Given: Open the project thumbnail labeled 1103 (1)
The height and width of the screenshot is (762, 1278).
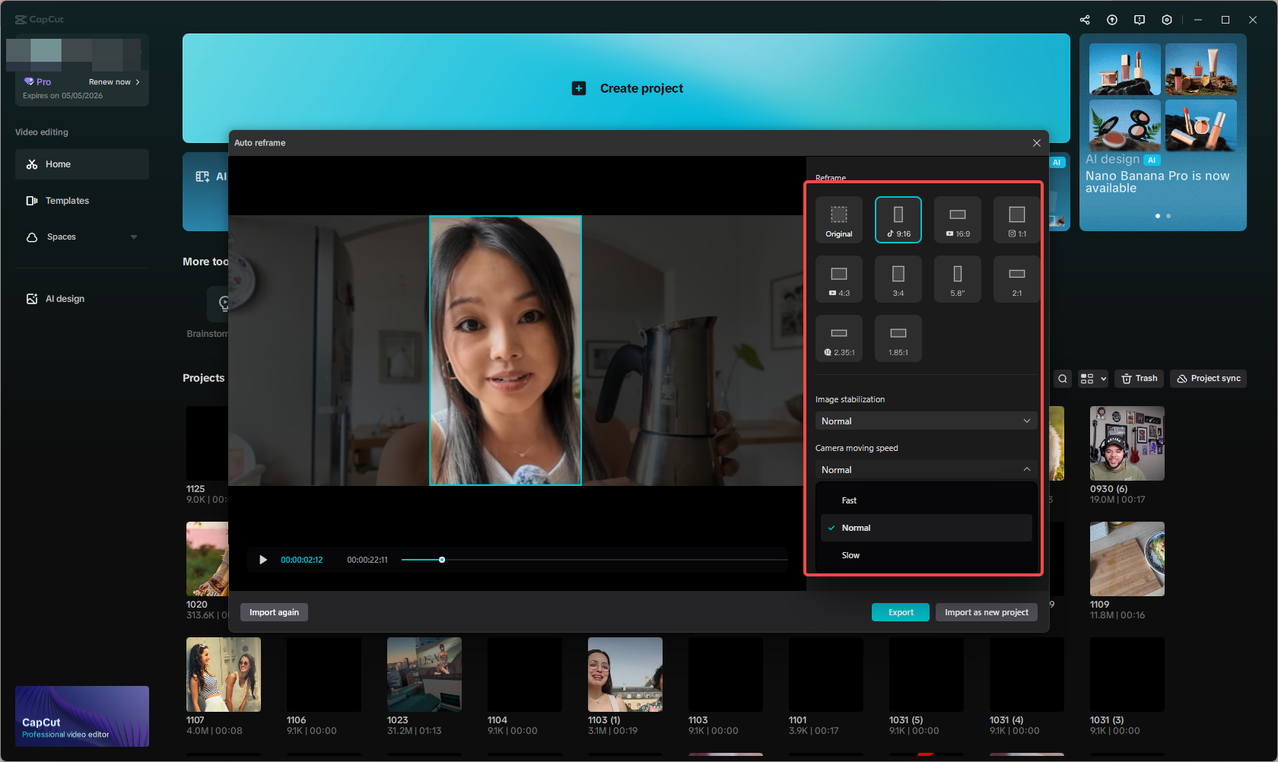Looking at the screenshot, I should click(x=624, y=674).
